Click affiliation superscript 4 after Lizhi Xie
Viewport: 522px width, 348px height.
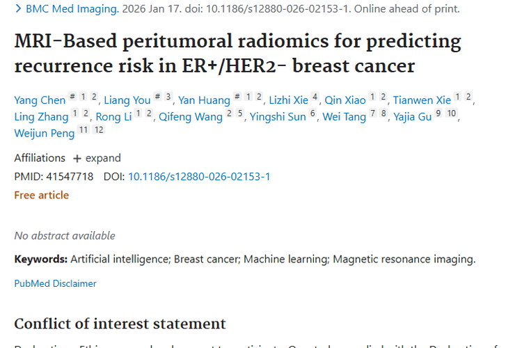coord(315,97)
